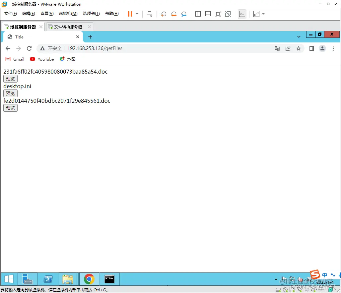341x293 pixels.
Task: Share this page icon
Action: [288, 48]
